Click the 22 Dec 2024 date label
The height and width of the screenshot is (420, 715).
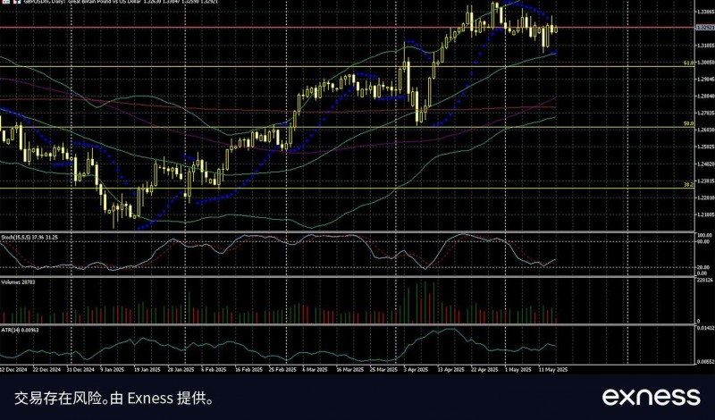click(x=47, y=369)
